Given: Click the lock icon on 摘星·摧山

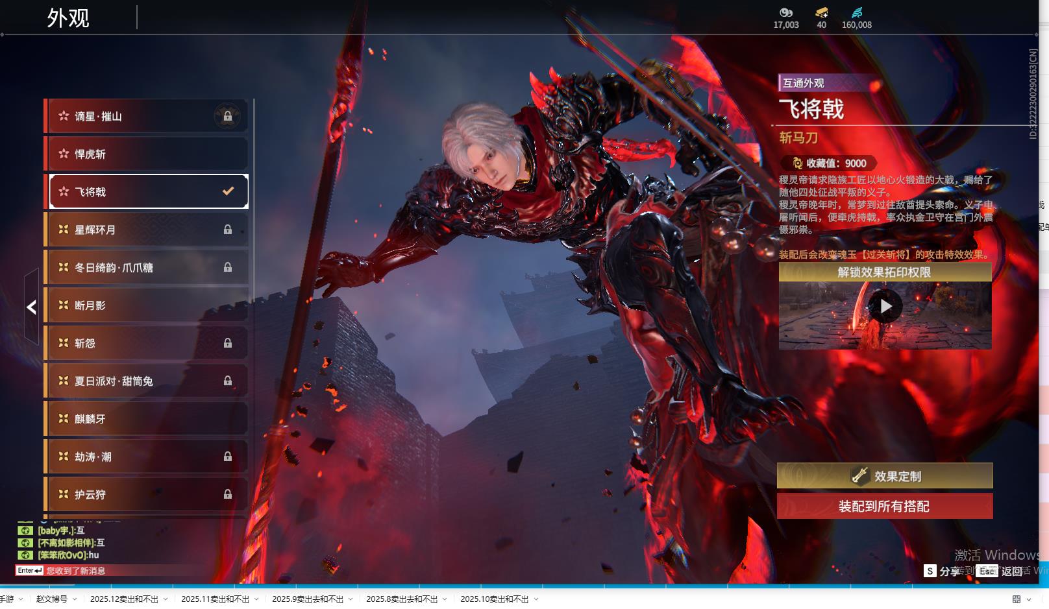Looking at the screenshot, I should click(x=228, y=117).
